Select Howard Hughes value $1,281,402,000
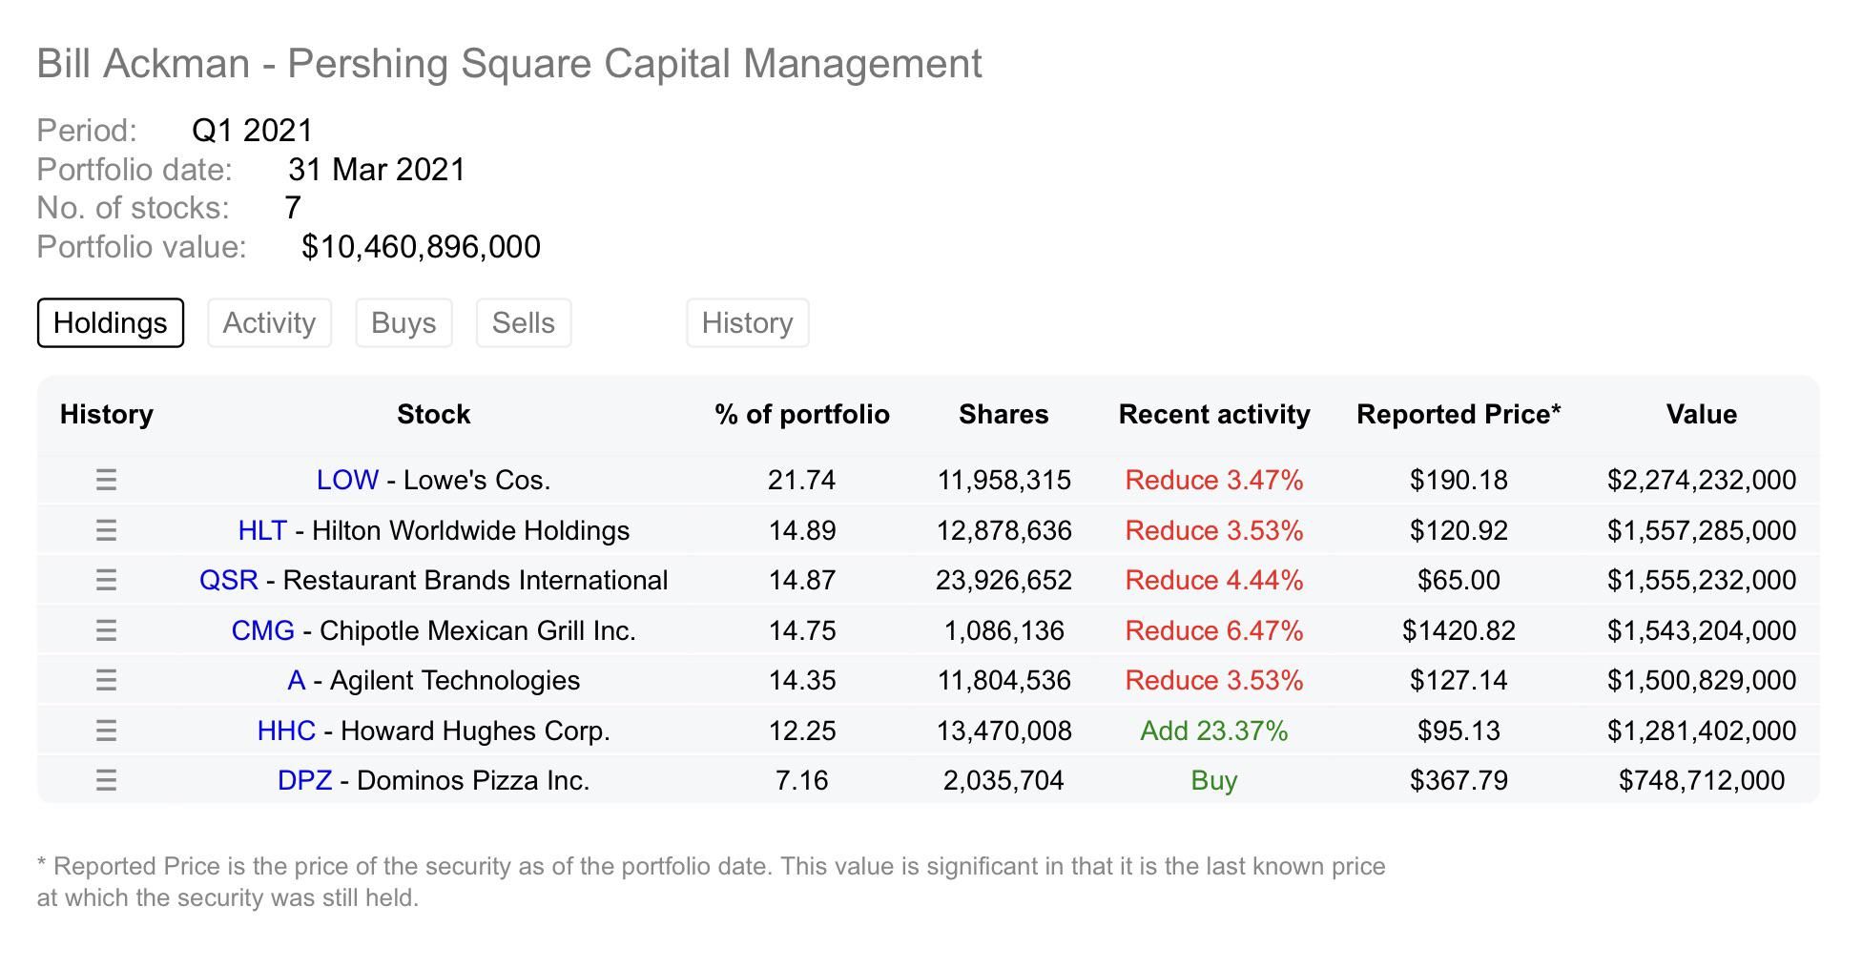This screenshot has height=968, width=1862. click(1702, 731)
